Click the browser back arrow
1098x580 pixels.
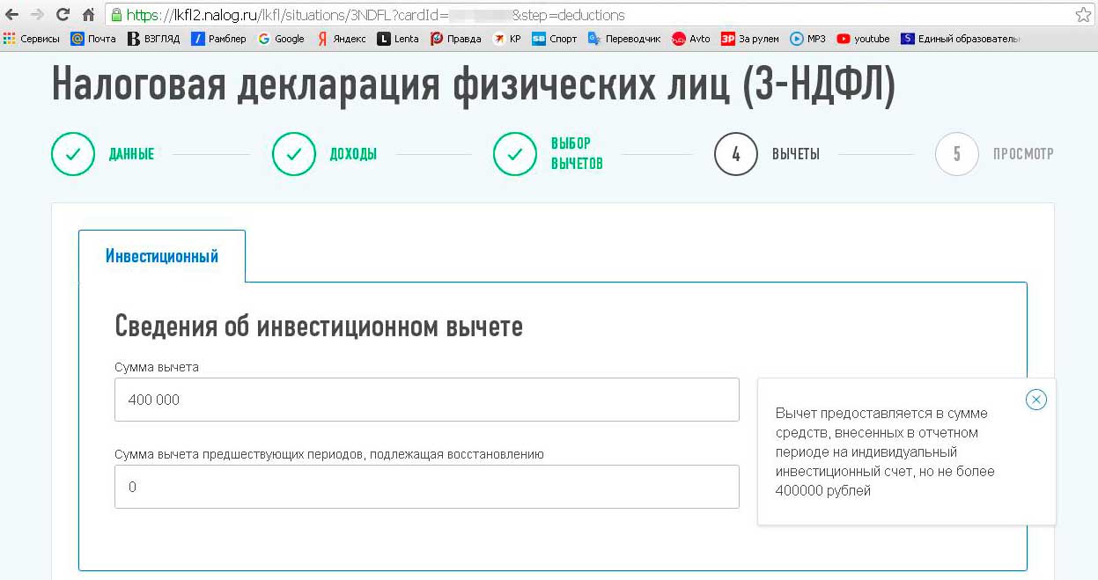12,15
